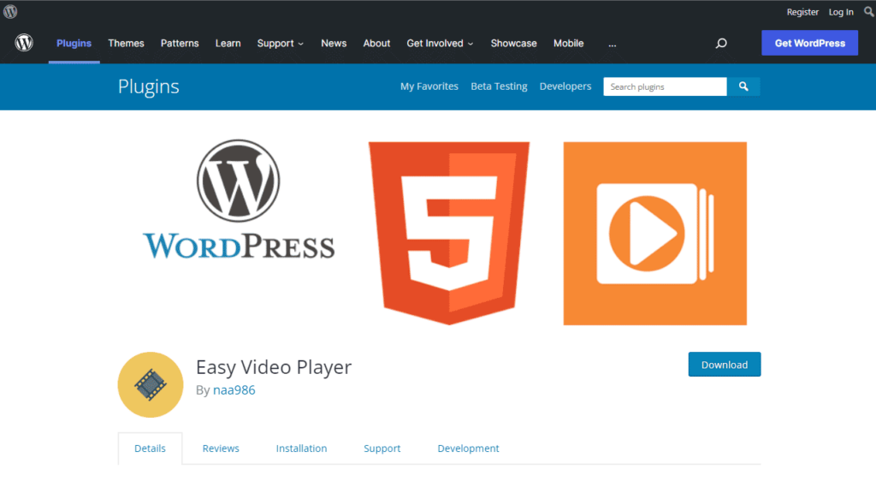Image resolution: width=876 pixels, height=493 pixels.
Task: Visit the Showcase page
Action: click(x=513, y=43)
